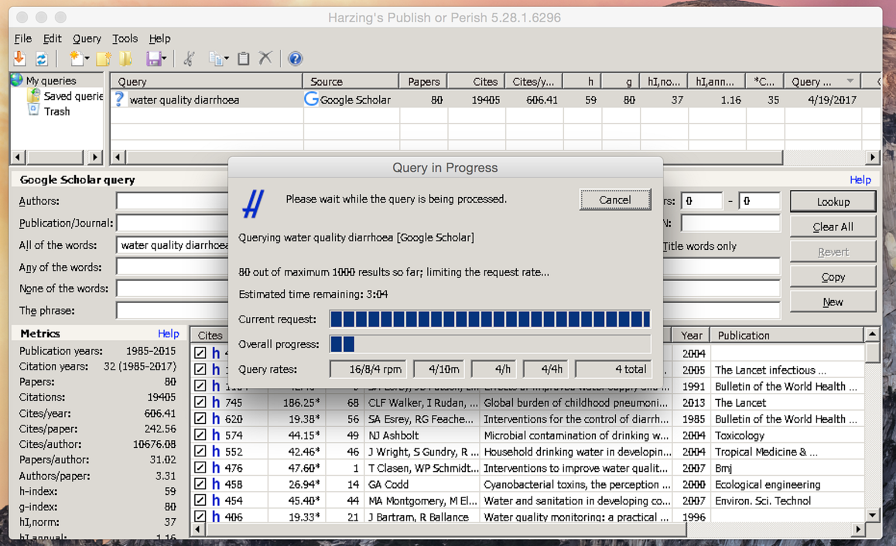Click the h icon in the 552 cites row
This screenshot has height=546, width=896.
(216, 451)
